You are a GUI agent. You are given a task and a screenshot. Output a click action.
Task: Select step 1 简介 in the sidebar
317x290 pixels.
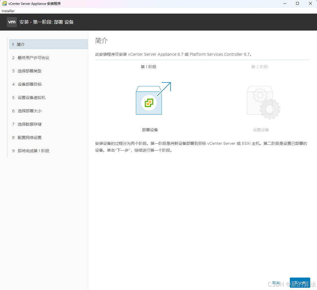[48, 44]
